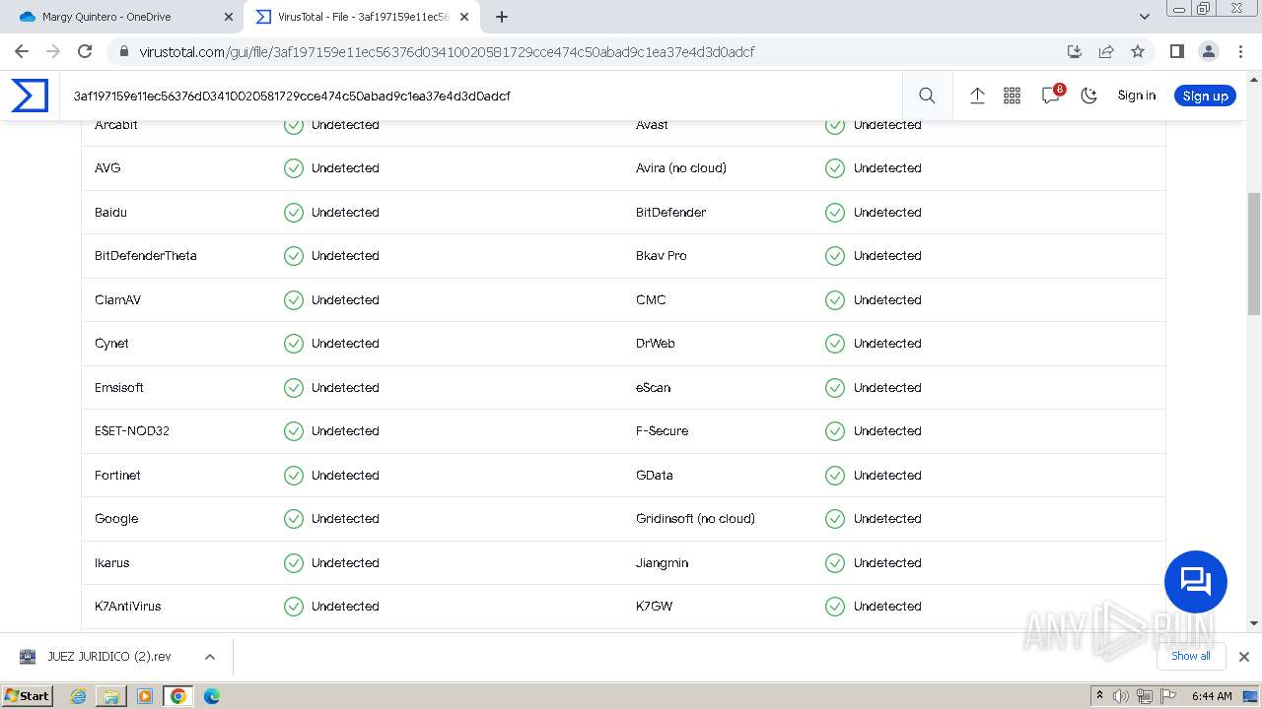
Task: Reload the page
Action: pyautogui.click(x=85, y=51)
